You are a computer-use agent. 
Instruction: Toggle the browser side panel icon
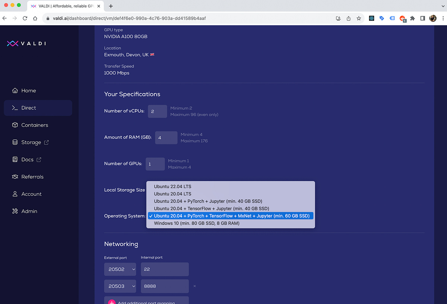click(x=423, y=18)
